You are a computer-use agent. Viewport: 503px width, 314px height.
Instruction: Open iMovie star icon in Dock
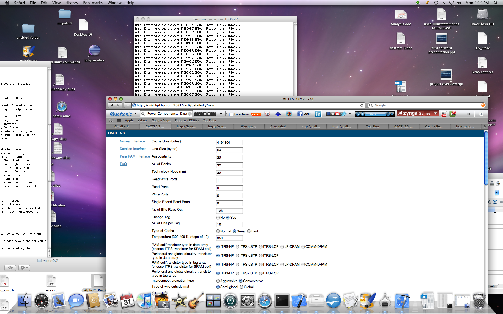pyautogui.click(x=179, y=301)
